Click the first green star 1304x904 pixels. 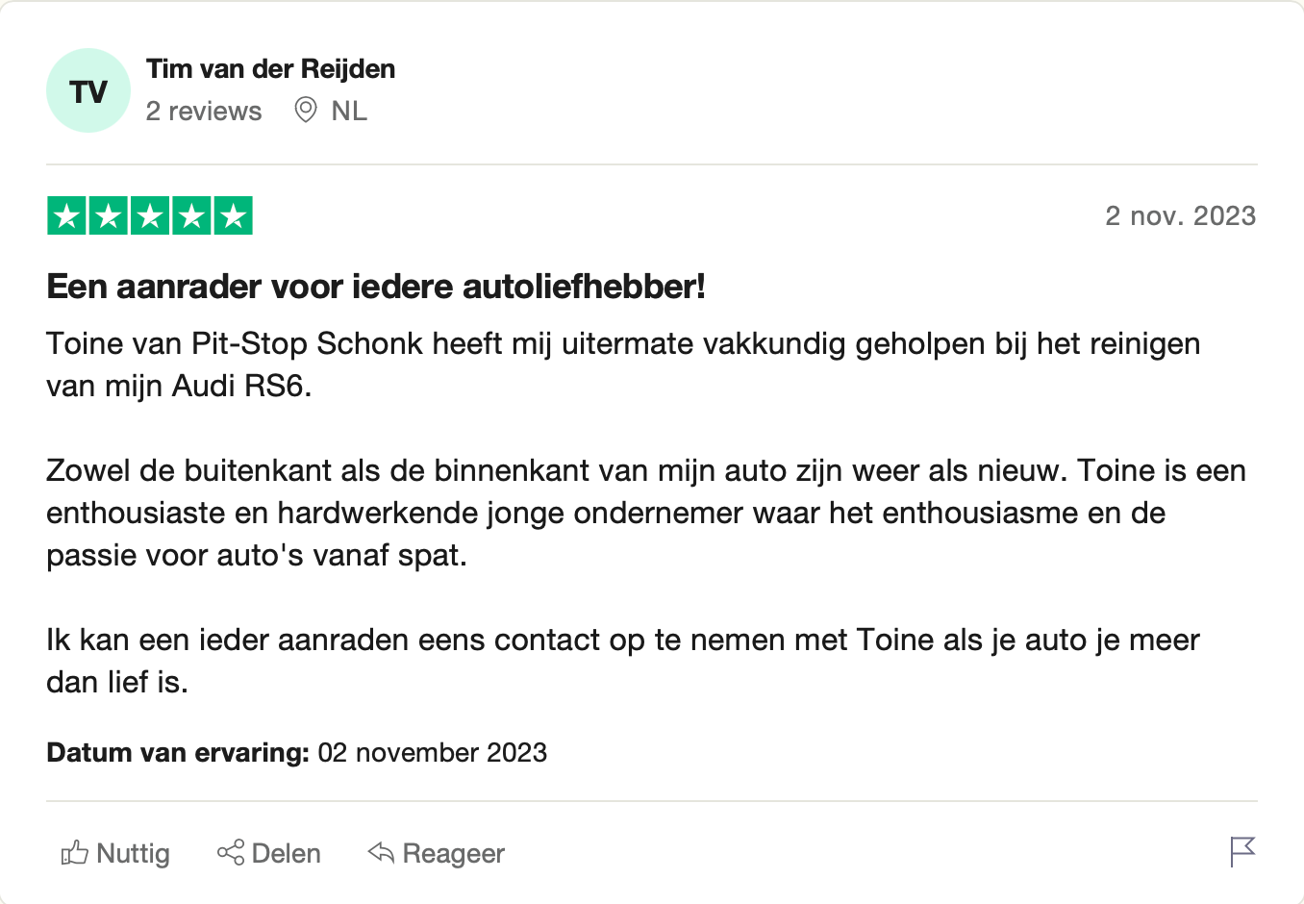[x=66, y=215]
